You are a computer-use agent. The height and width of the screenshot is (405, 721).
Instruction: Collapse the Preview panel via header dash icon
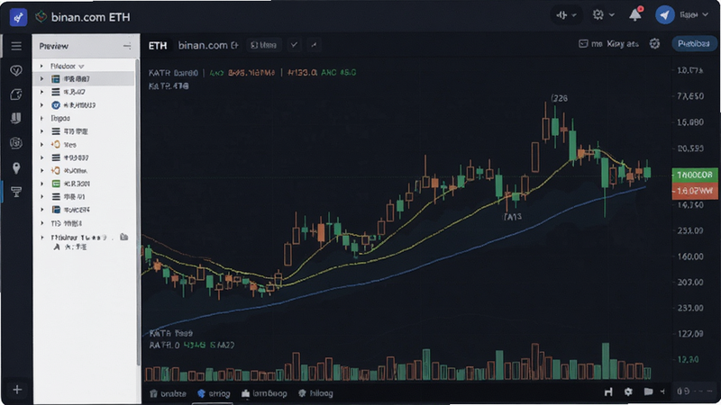pyautogui.click(x=127, y=46)
